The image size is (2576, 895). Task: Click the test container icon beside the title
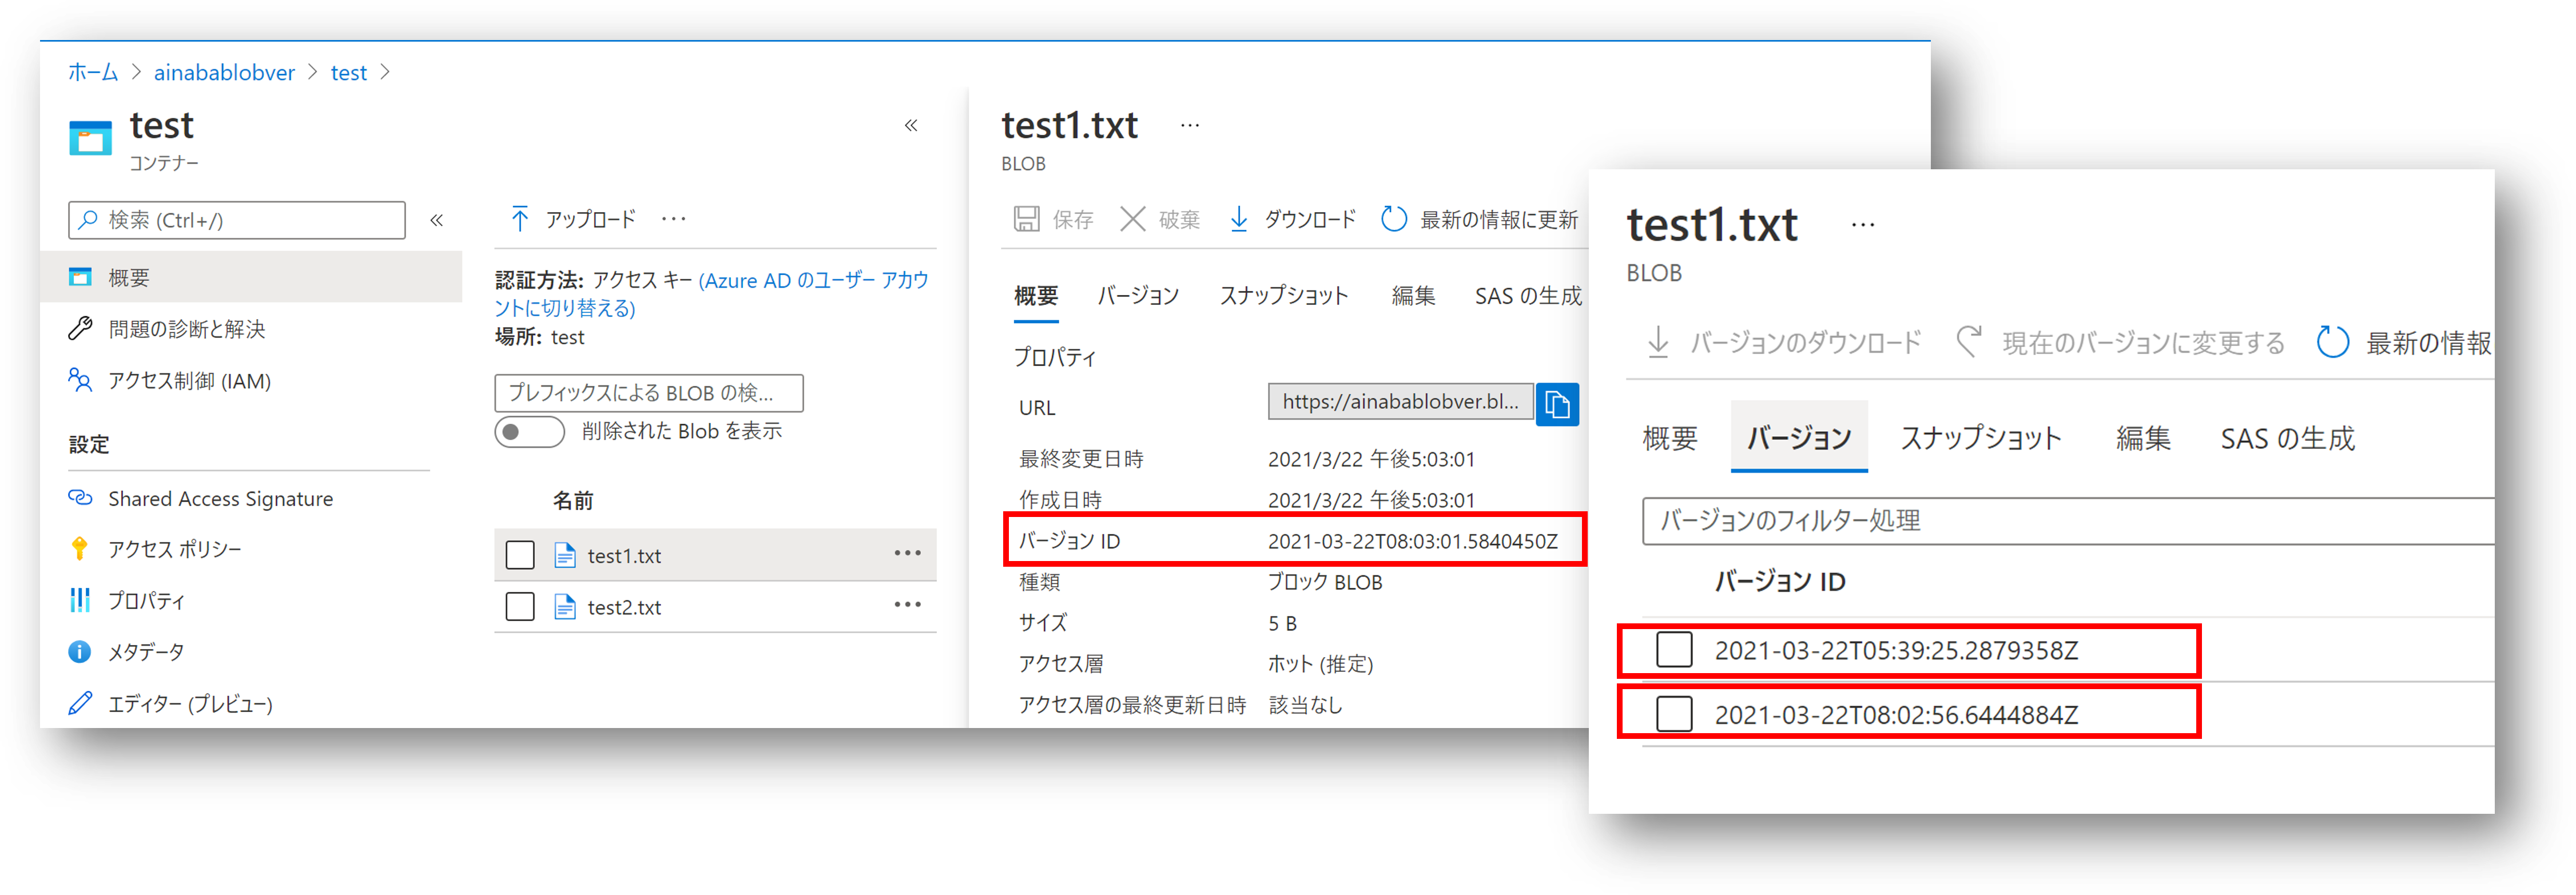coord(90,137)
